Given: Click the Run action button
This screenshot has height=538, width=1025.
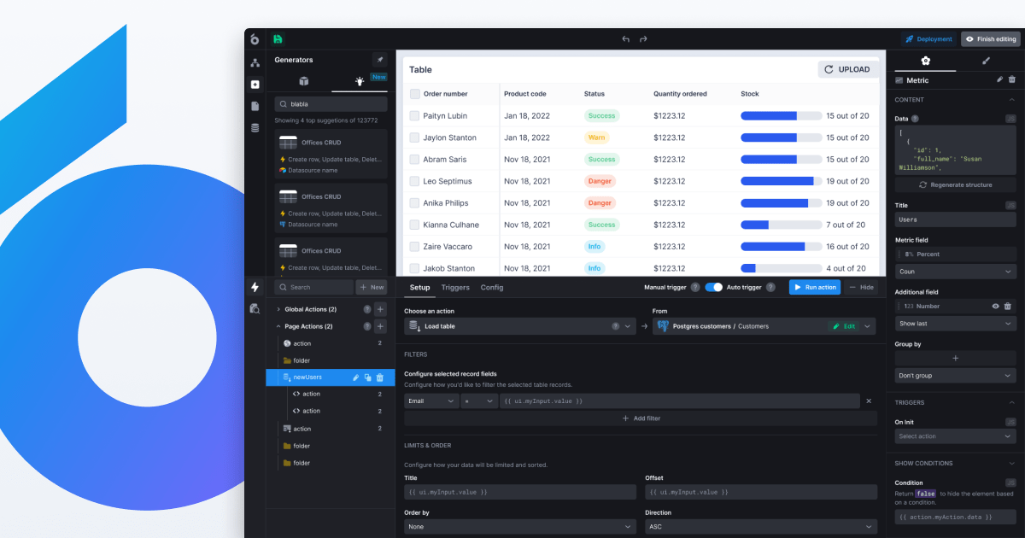Looking at the screenshot, I should (814, 287).
